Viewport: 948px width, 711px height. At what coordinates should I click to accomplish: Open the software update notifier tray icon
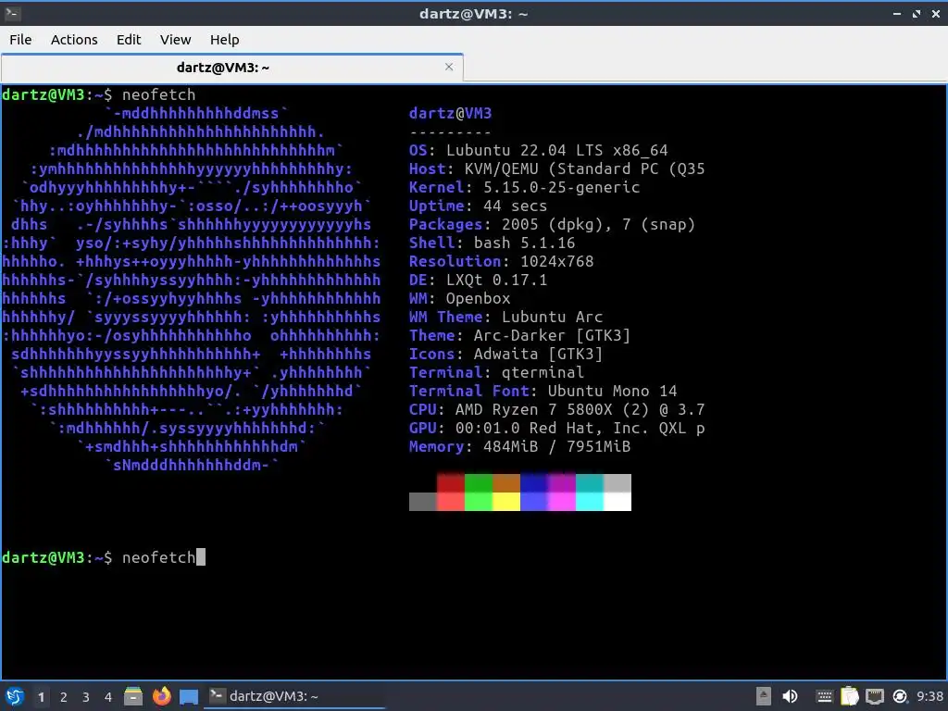click(900, 696)
